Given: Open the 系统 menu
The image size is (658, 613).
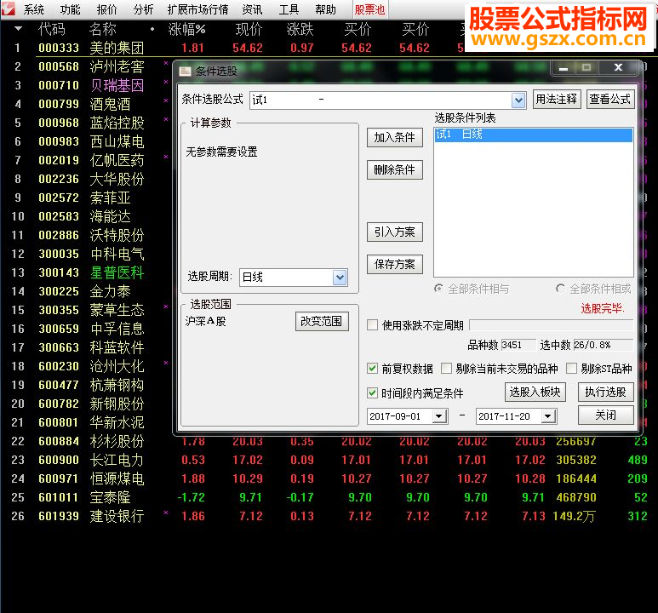Looking at the screenshot, I should tap(33, 9).
